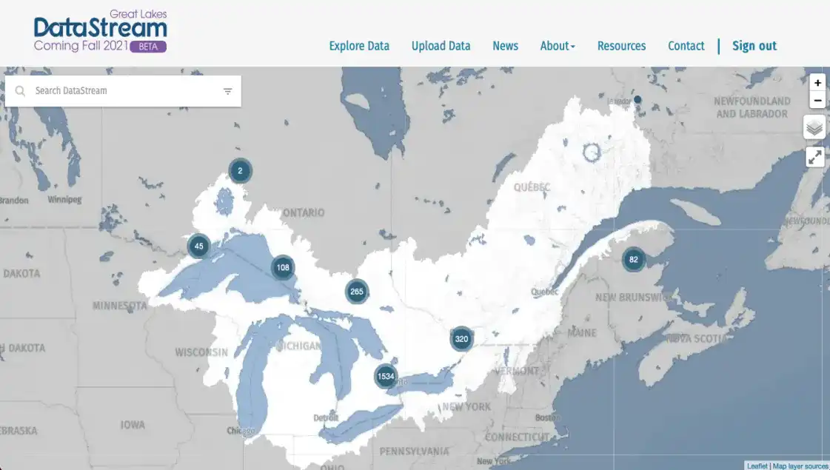830x470 pixels.
Task: Go to Upload Data
Action: click(441, 46)
